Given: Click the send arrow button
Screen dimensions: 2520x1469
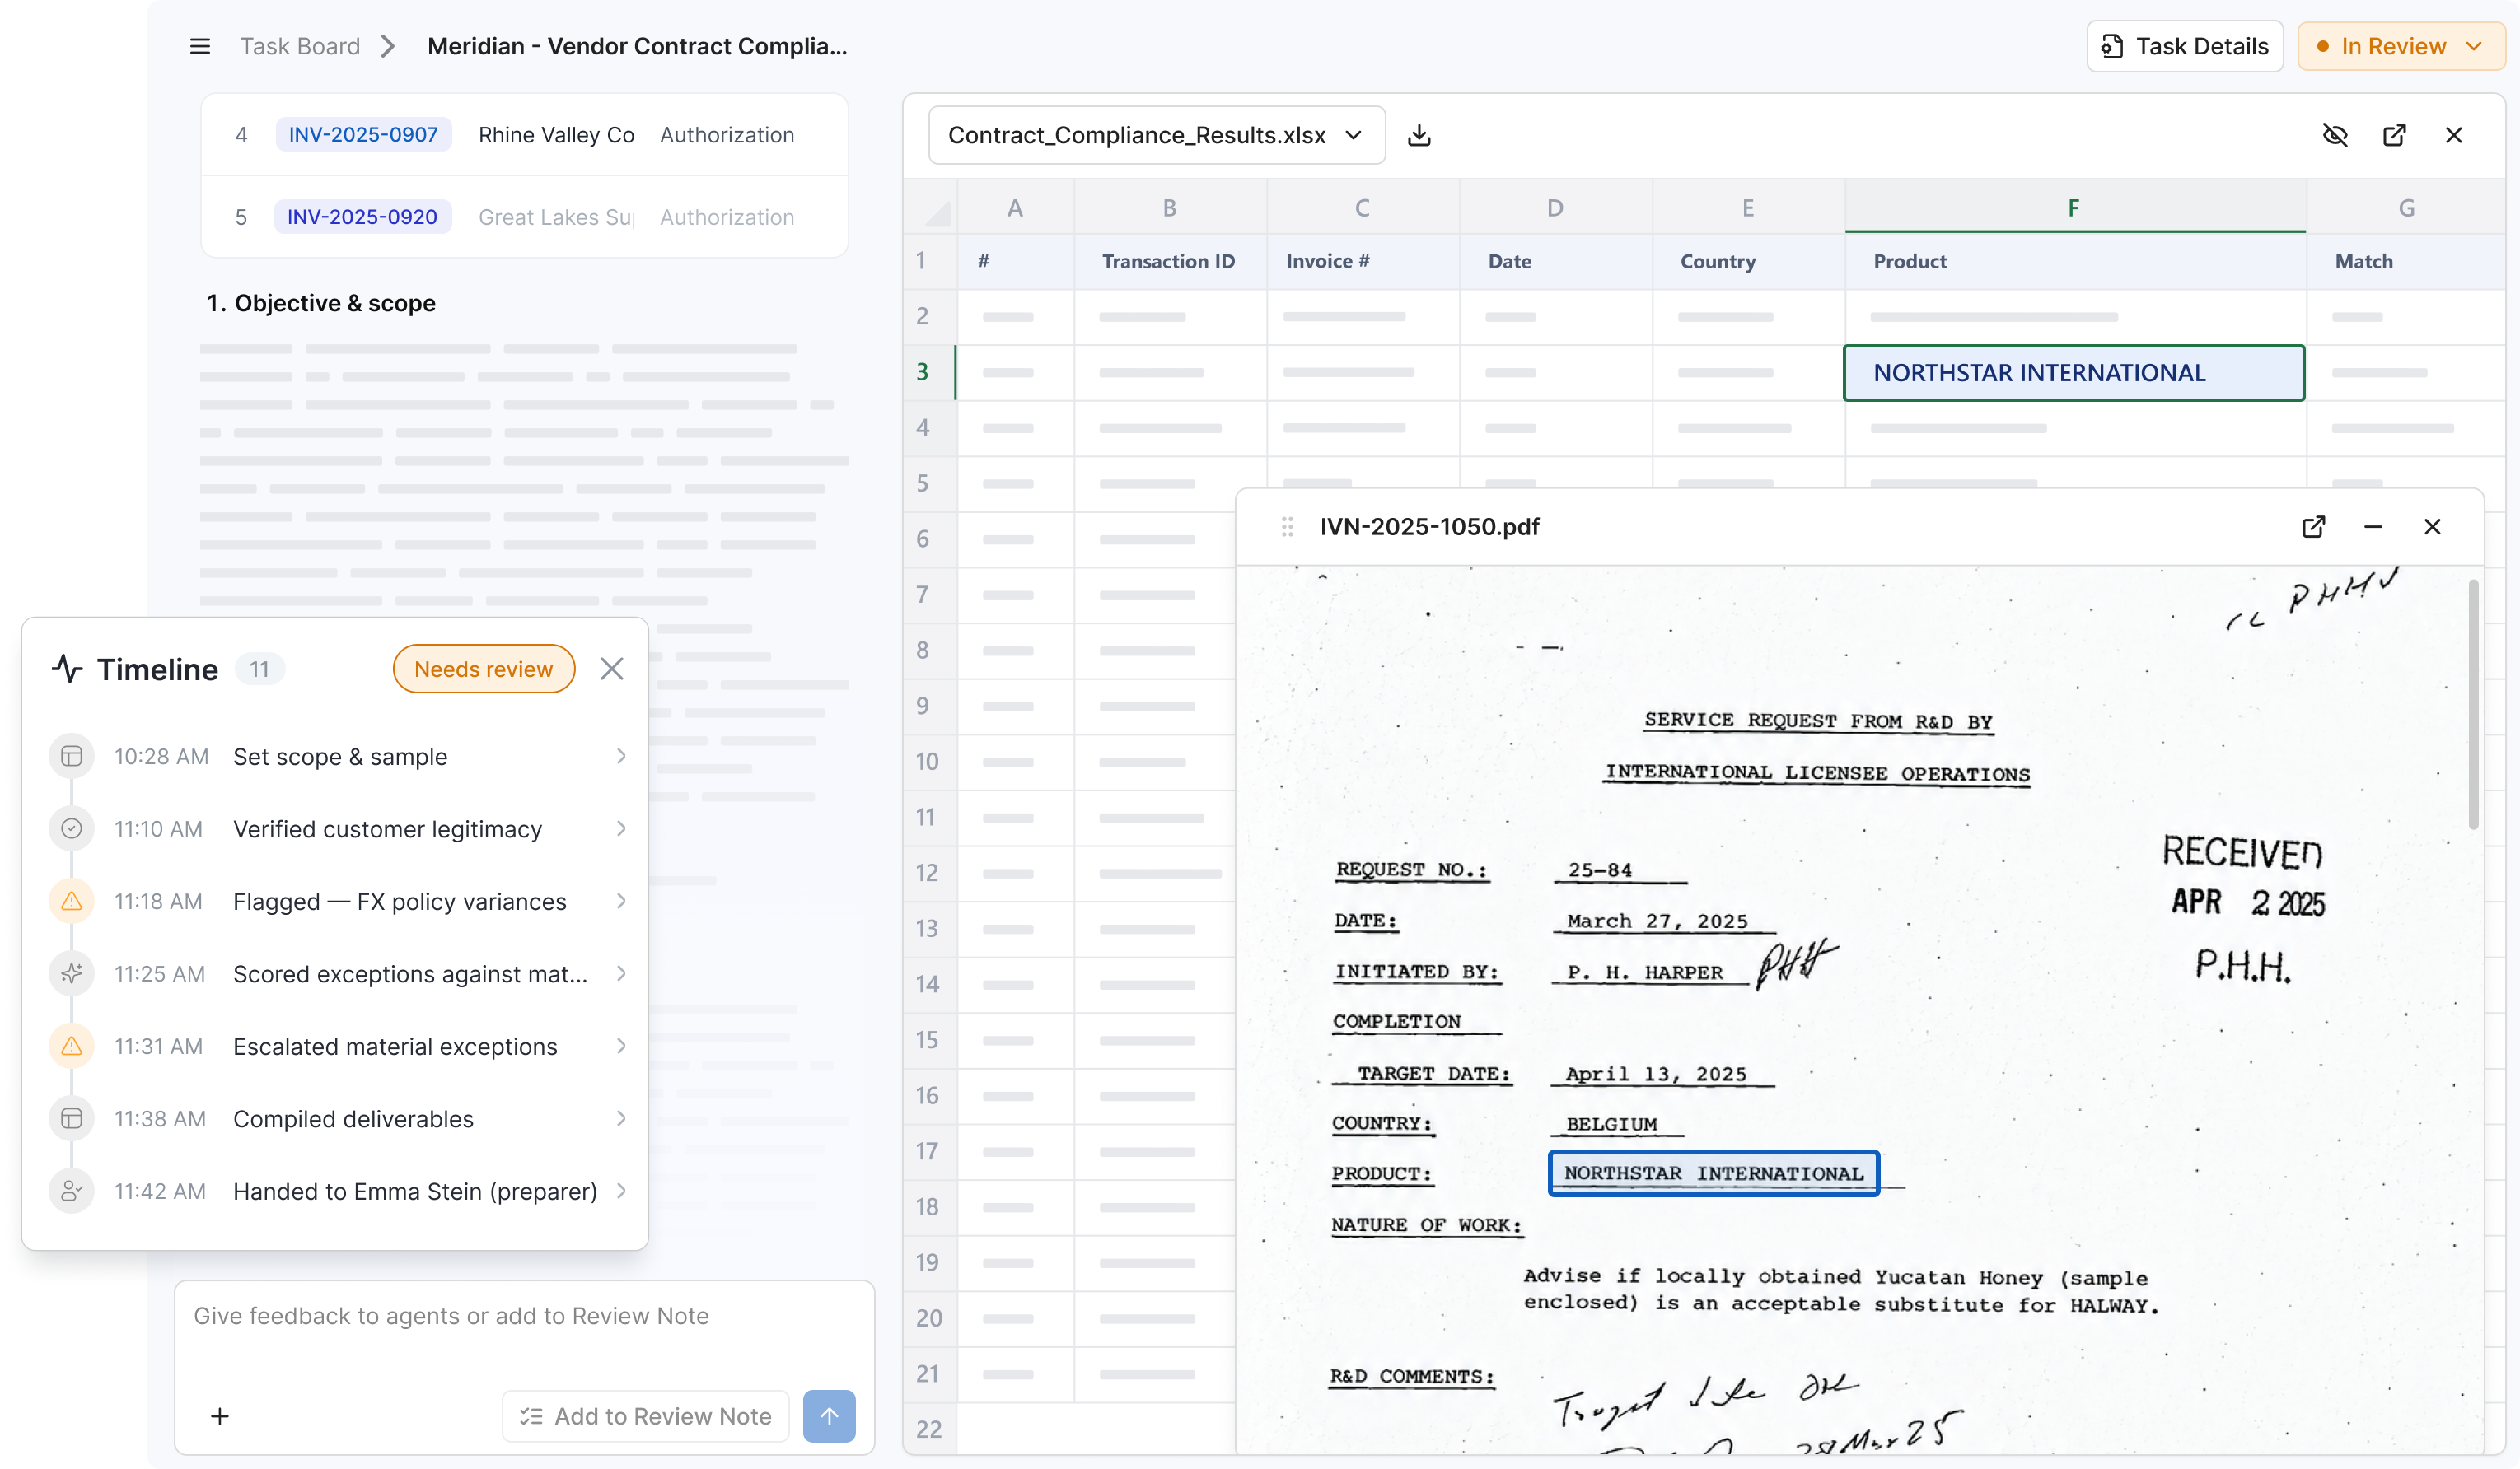Looking at the screenshot, I should coord(829,1416).
